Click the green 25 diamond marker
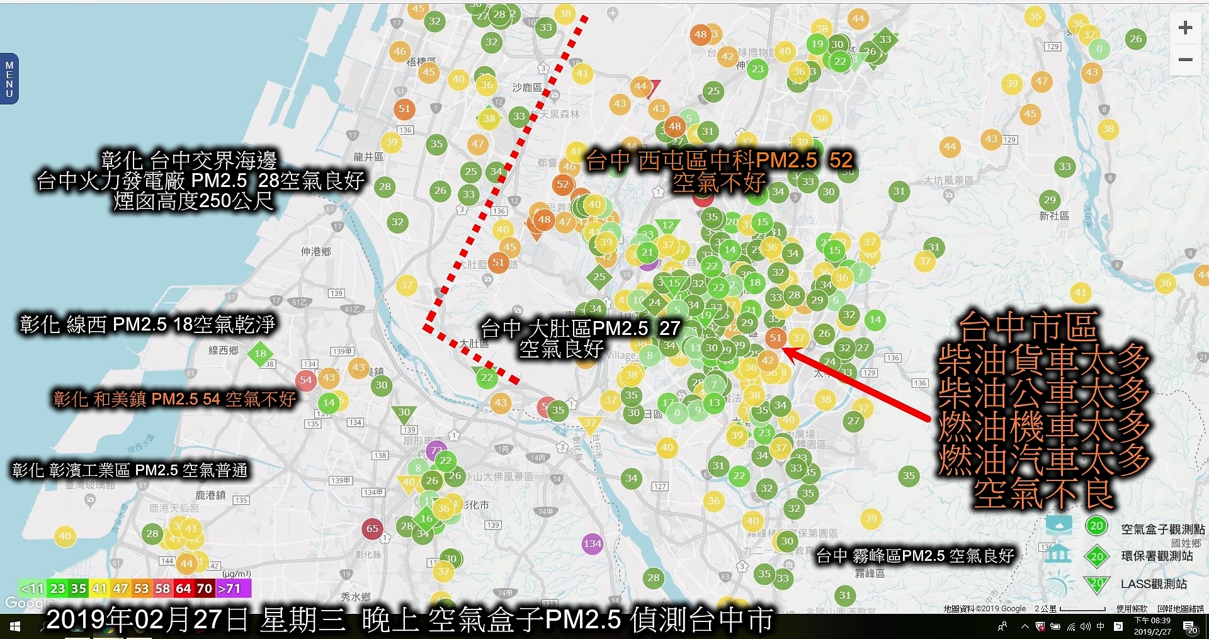The image size is (1209, 639). 599,276
